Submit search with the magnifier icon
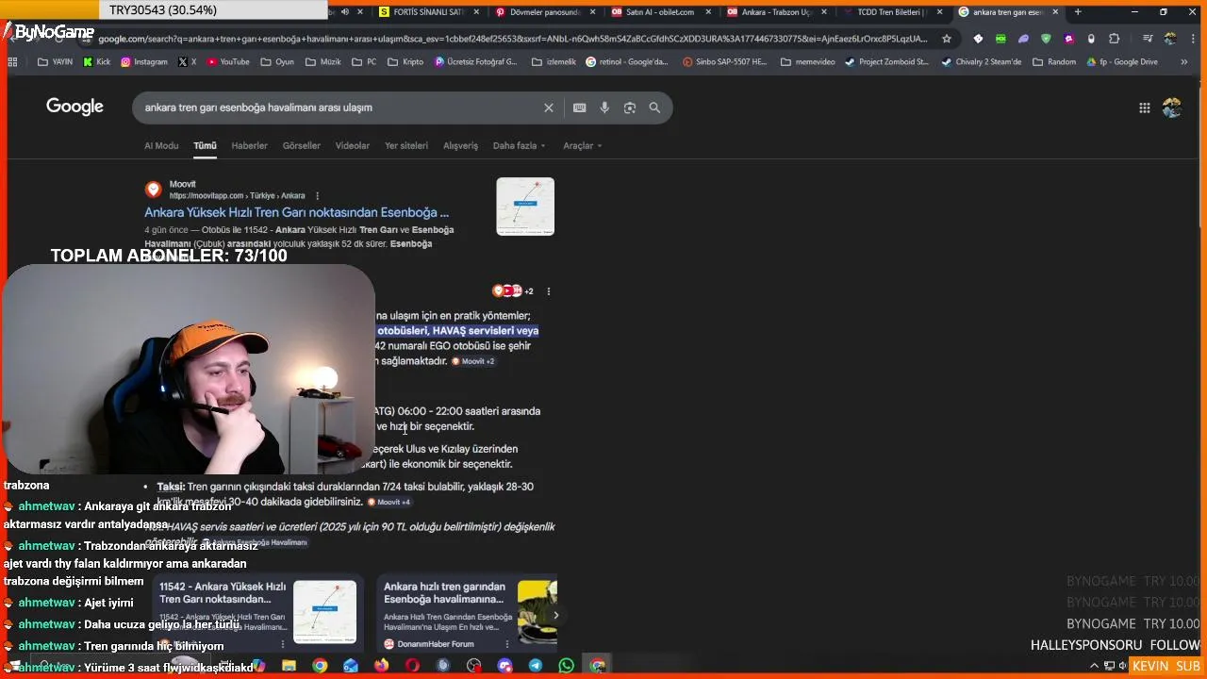1207x679 pixels. coord(654,108)
